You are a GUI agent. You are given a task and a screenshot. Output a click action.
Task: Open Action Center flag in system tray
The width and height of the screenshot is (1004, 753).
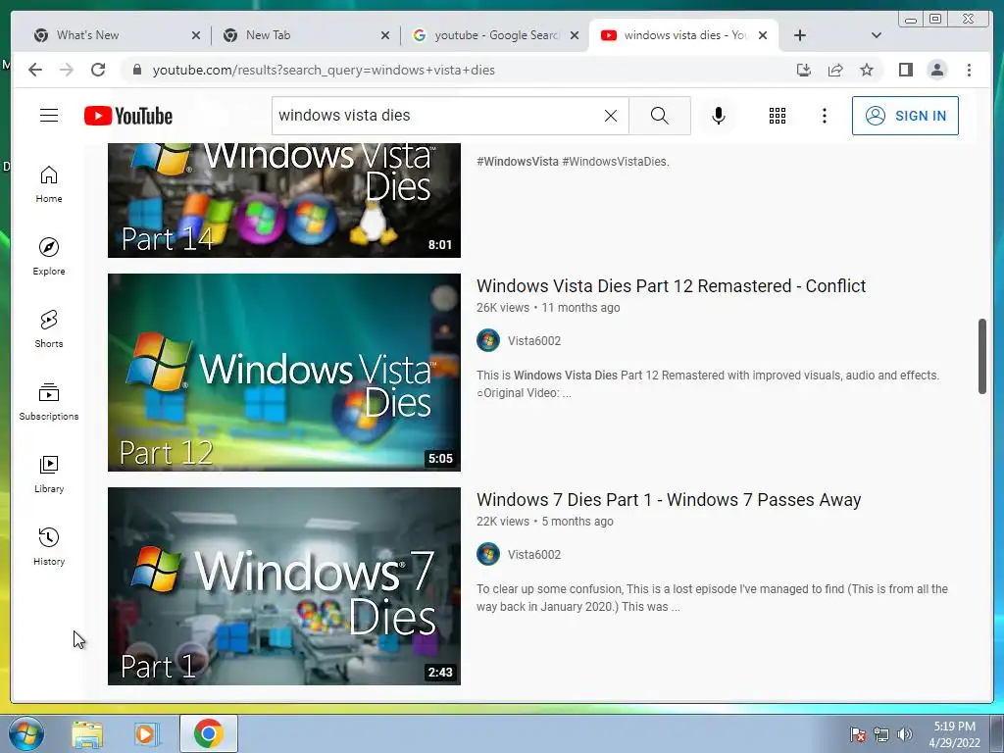[858, 734]
